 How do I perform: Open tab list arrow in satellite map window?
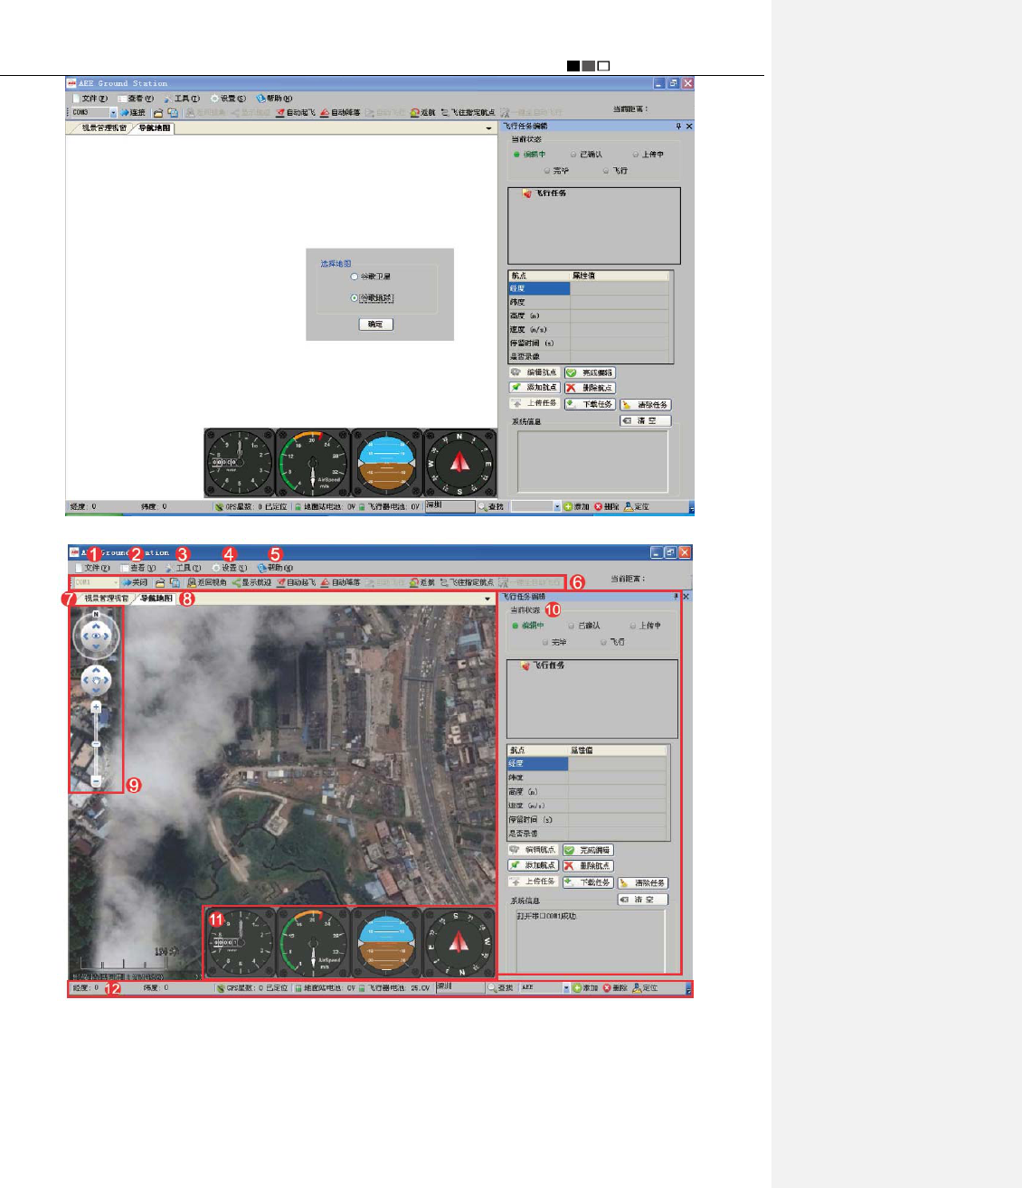click(x=488, y=599)
